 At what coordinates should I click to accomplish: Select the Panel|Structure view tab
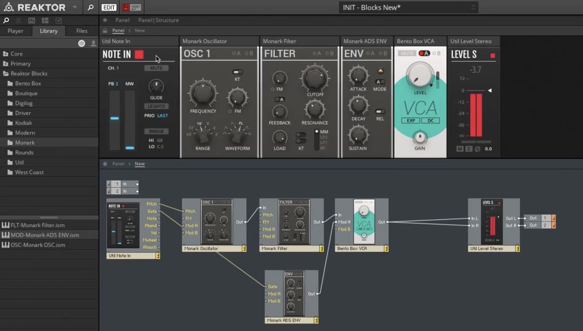(x=158, y=20)
